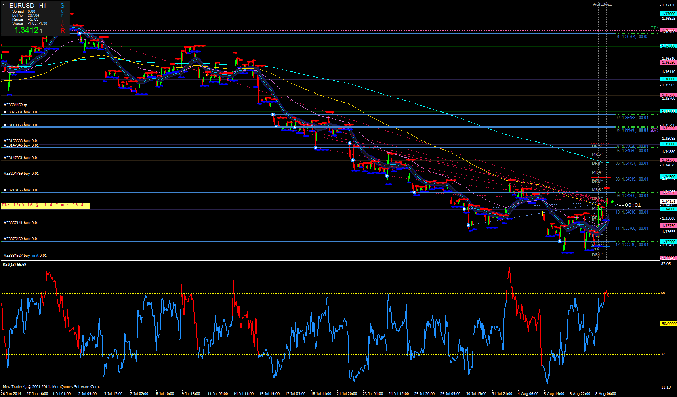Click the cyan 1.33500 price tag
Viewport: 677px width, 397px height.
669,242
